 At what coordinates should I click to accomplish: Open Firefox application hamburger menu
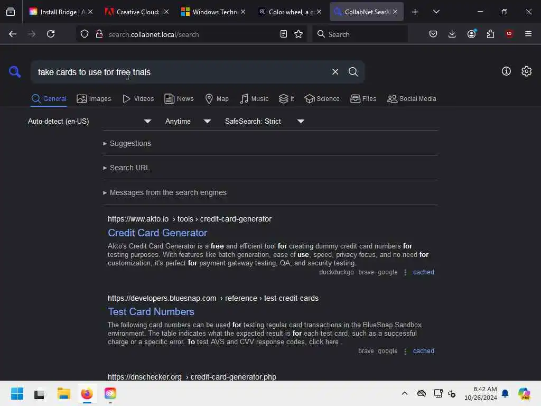coord(528,34)
